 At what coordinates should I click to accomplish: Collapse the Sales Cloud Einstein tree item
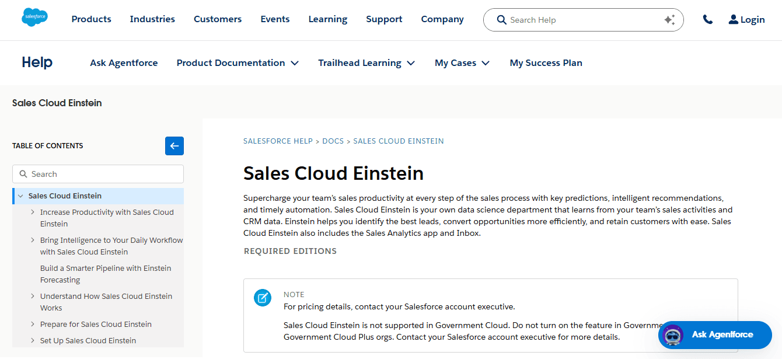click(x=21, y=196)
